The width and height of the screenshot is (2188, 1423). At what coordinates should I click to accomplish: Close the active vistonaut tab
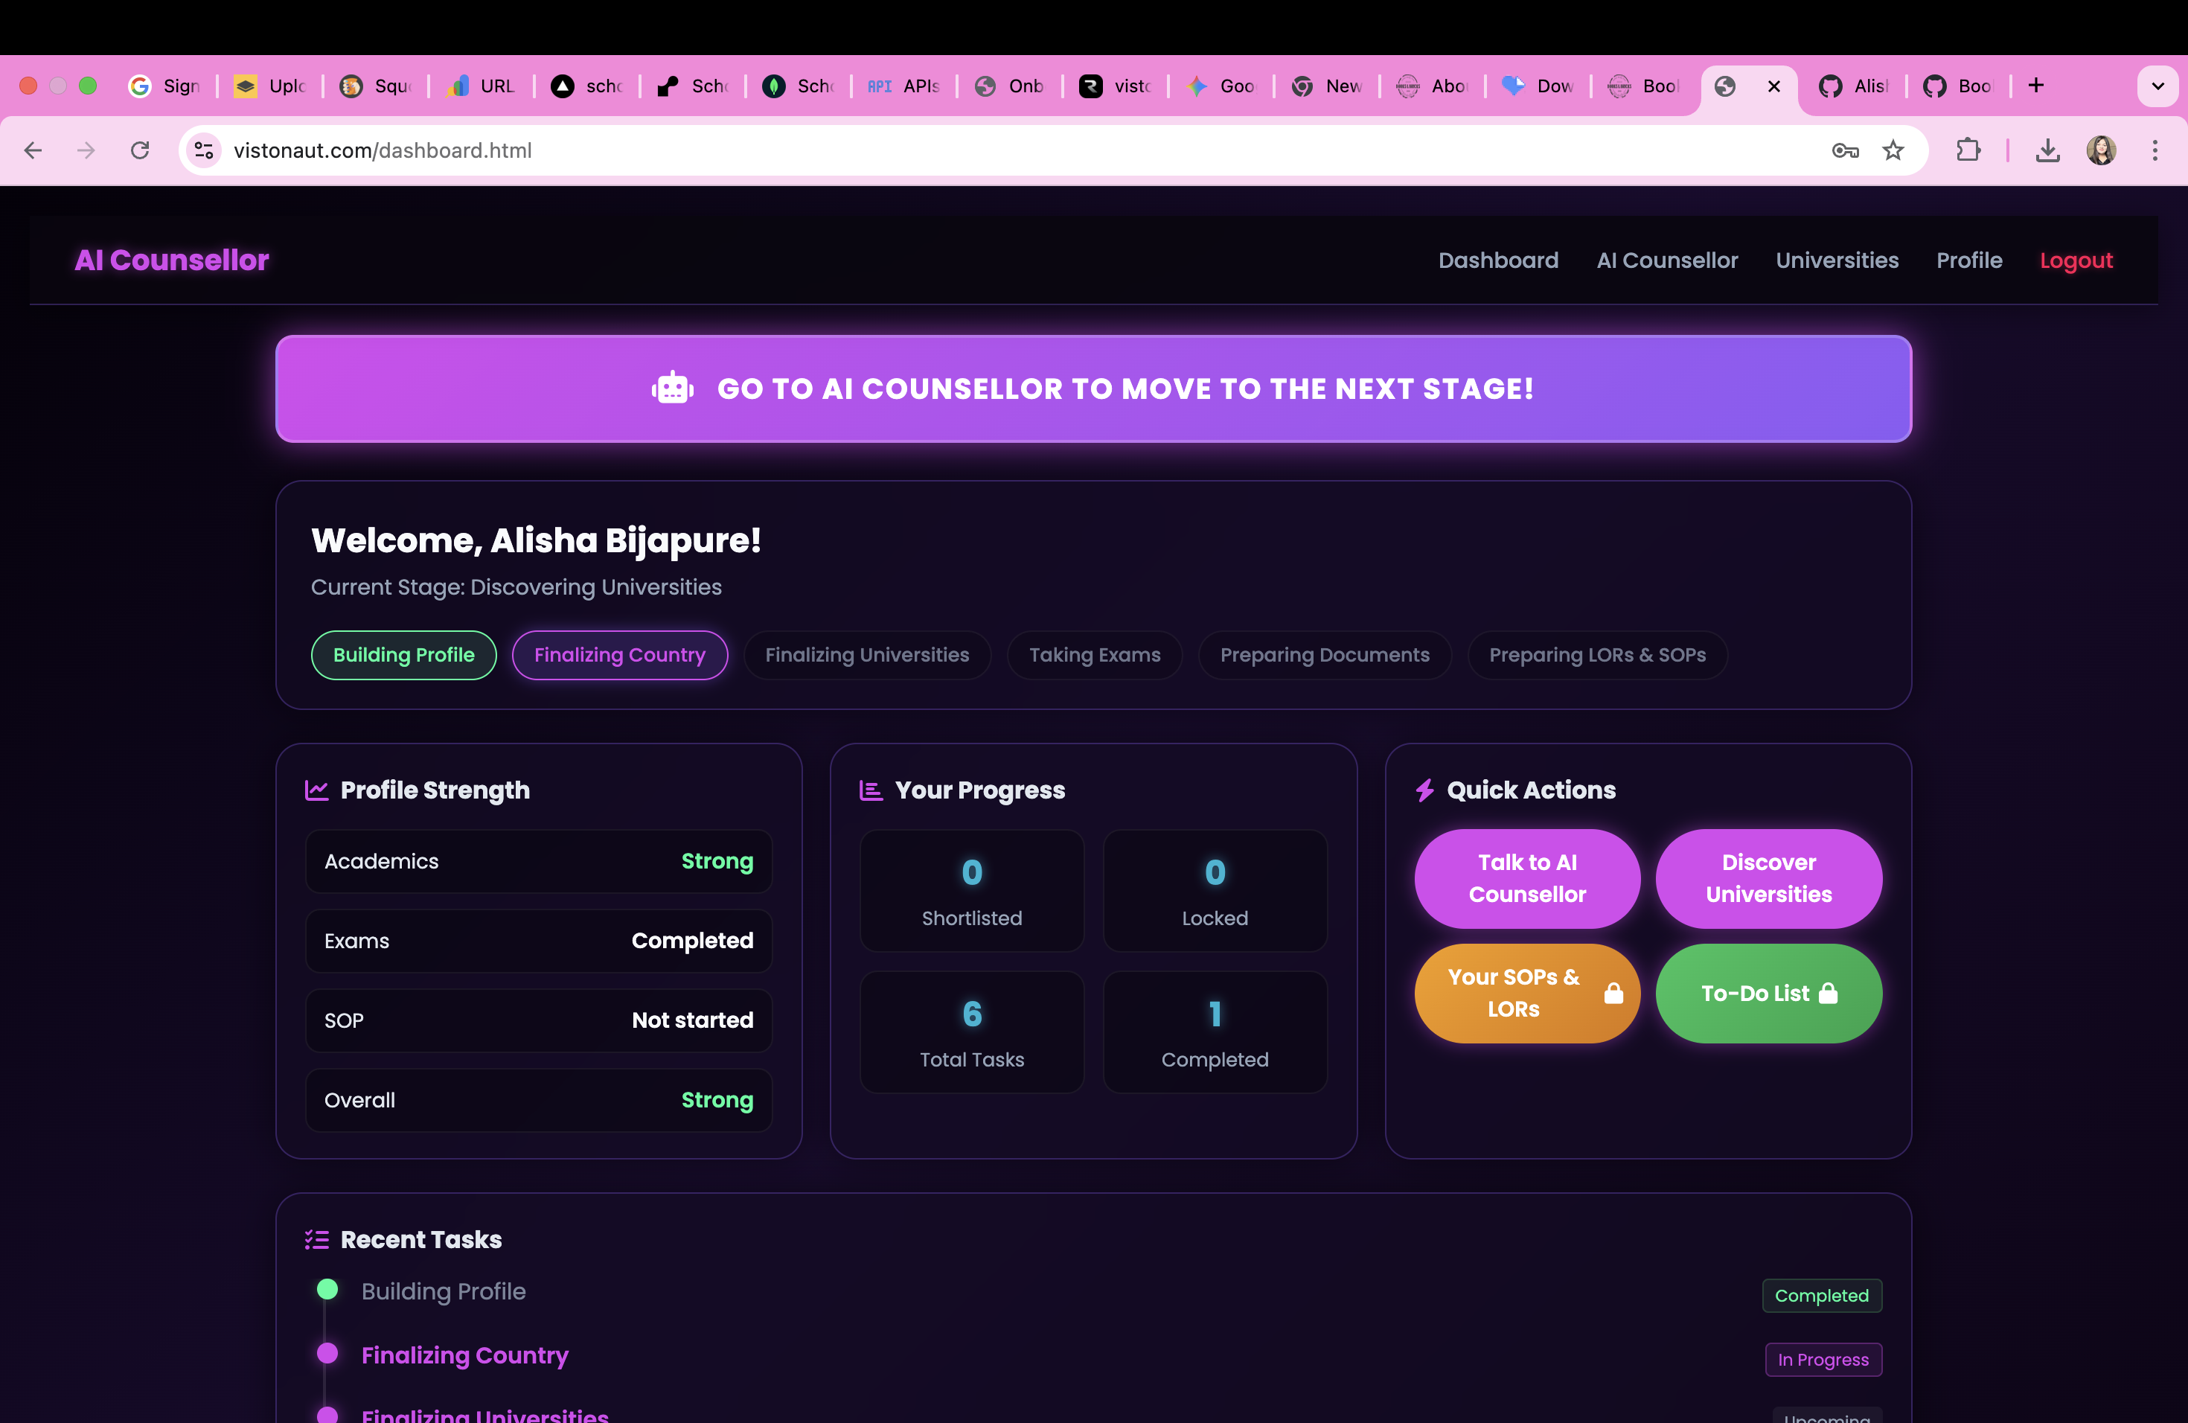(1774, 86)
